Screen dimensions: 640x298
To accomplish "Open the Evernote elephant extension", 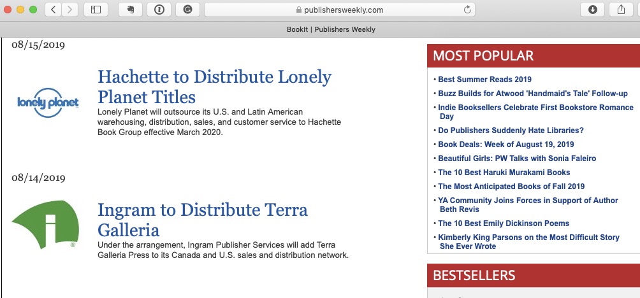I will (x=130, y=10).
